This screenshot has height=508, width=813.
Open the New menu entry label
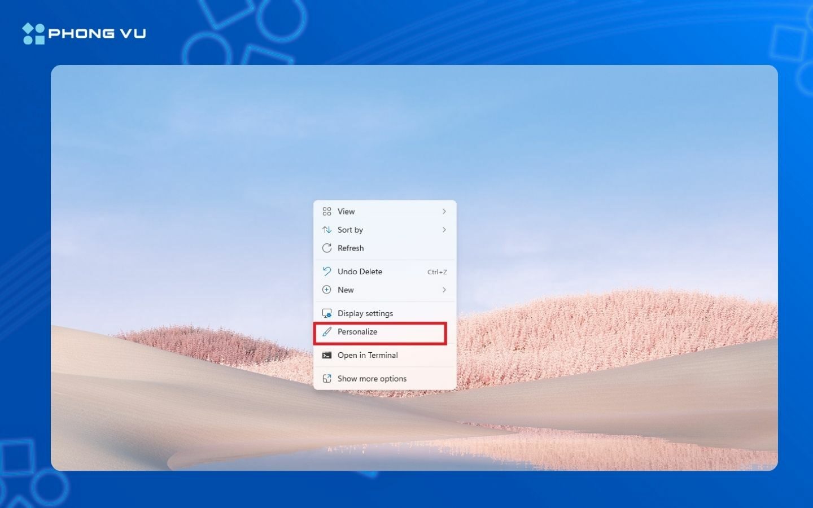346,290
